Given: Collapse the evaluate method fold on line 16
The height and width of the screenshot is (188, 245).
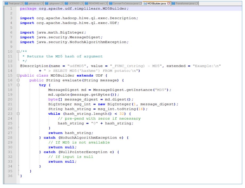Looking at the screenshot, I should point(18,80).
